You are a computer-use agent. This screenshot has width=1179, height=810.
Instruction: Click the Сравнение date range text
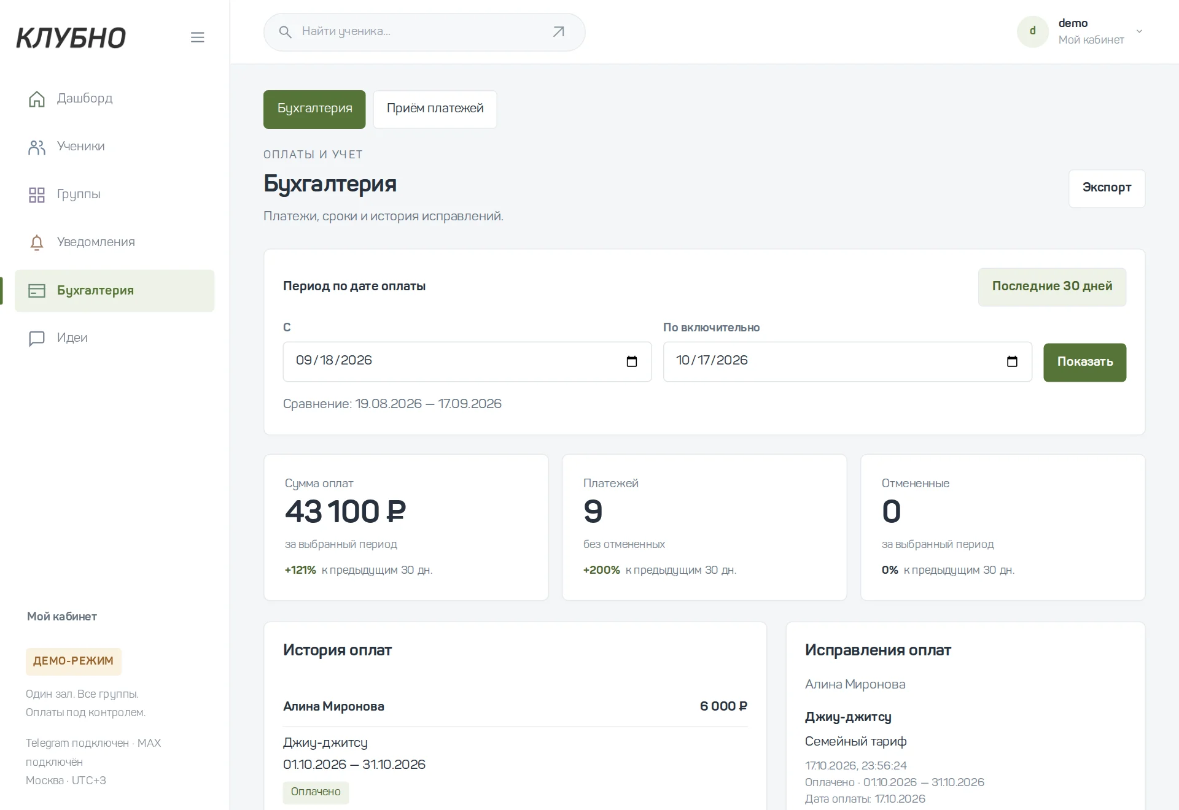tap(392, 404)
